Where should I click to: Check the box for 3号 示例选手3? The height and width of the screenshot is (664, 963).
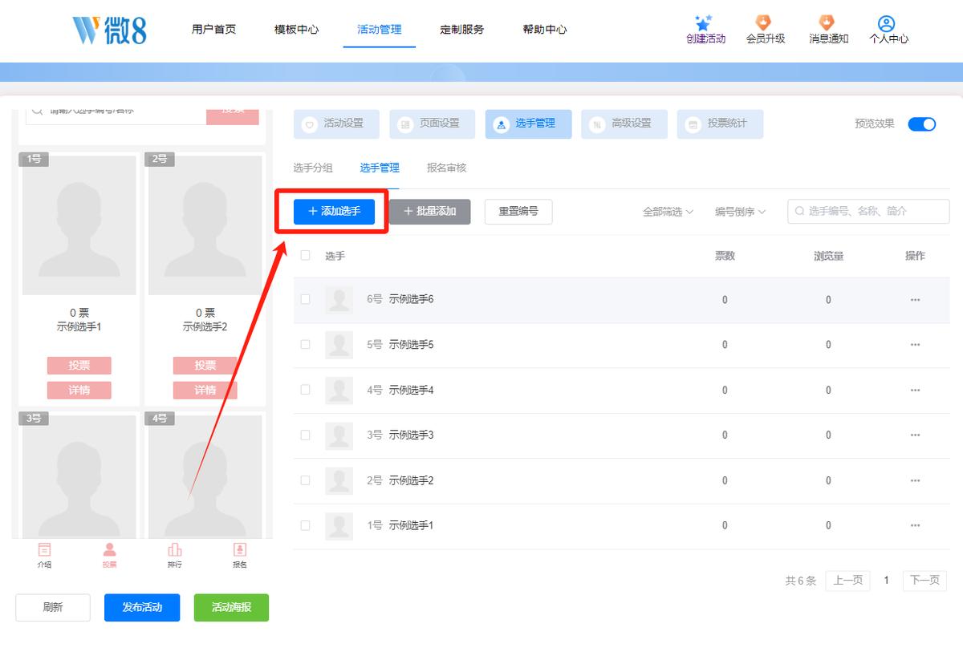(305, 435)
